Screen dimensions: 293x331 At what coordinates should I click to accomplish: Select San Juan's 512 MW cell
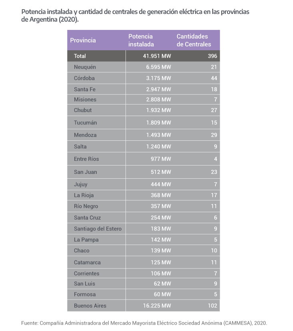162,172
